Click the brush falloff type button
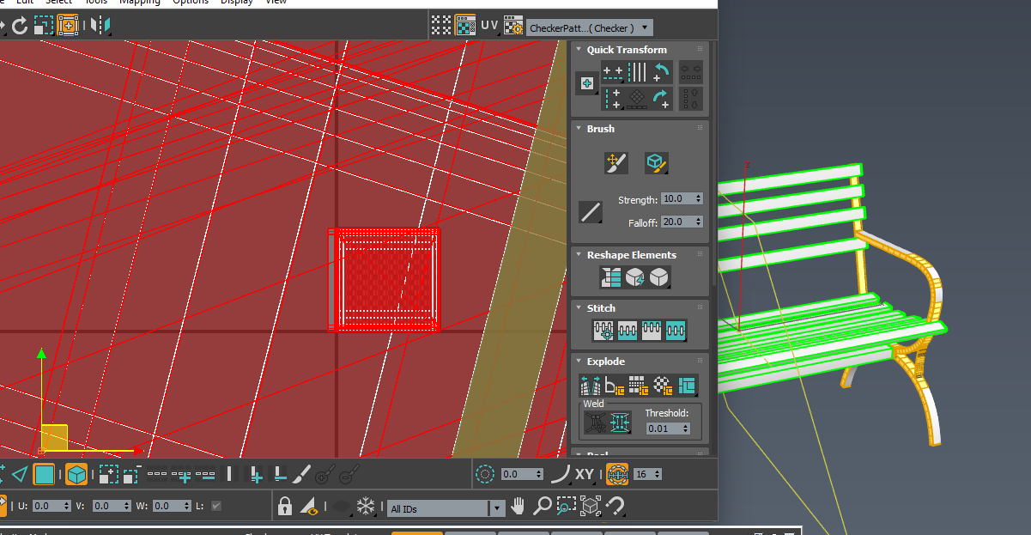Image resolution: width=1031 pixels, height=535 pixels. click(590, 211)
